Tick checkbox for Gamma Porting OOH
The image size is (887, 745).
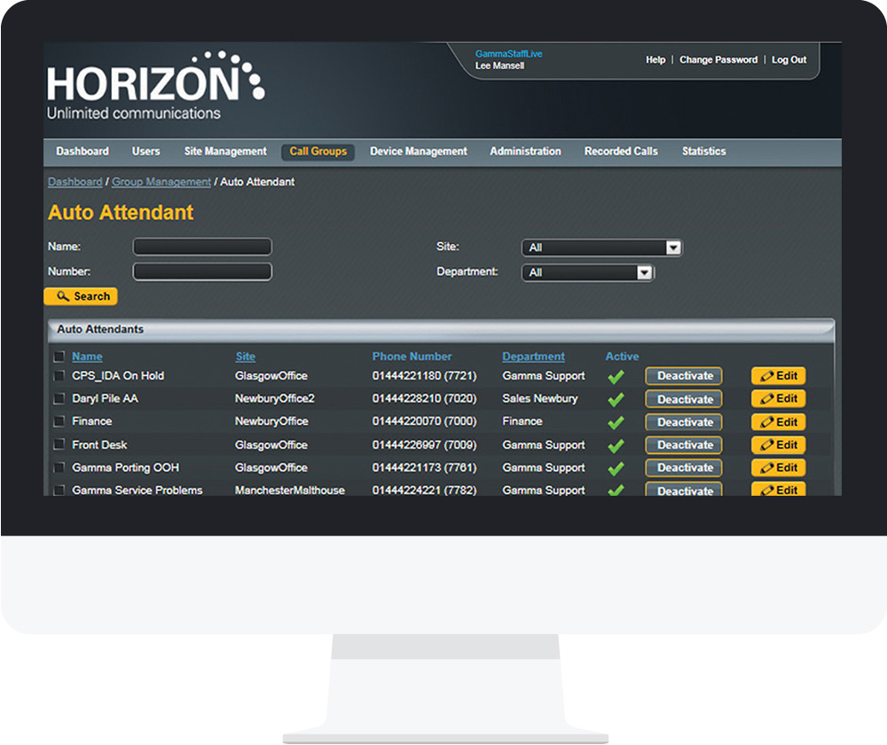coord(59,467)
